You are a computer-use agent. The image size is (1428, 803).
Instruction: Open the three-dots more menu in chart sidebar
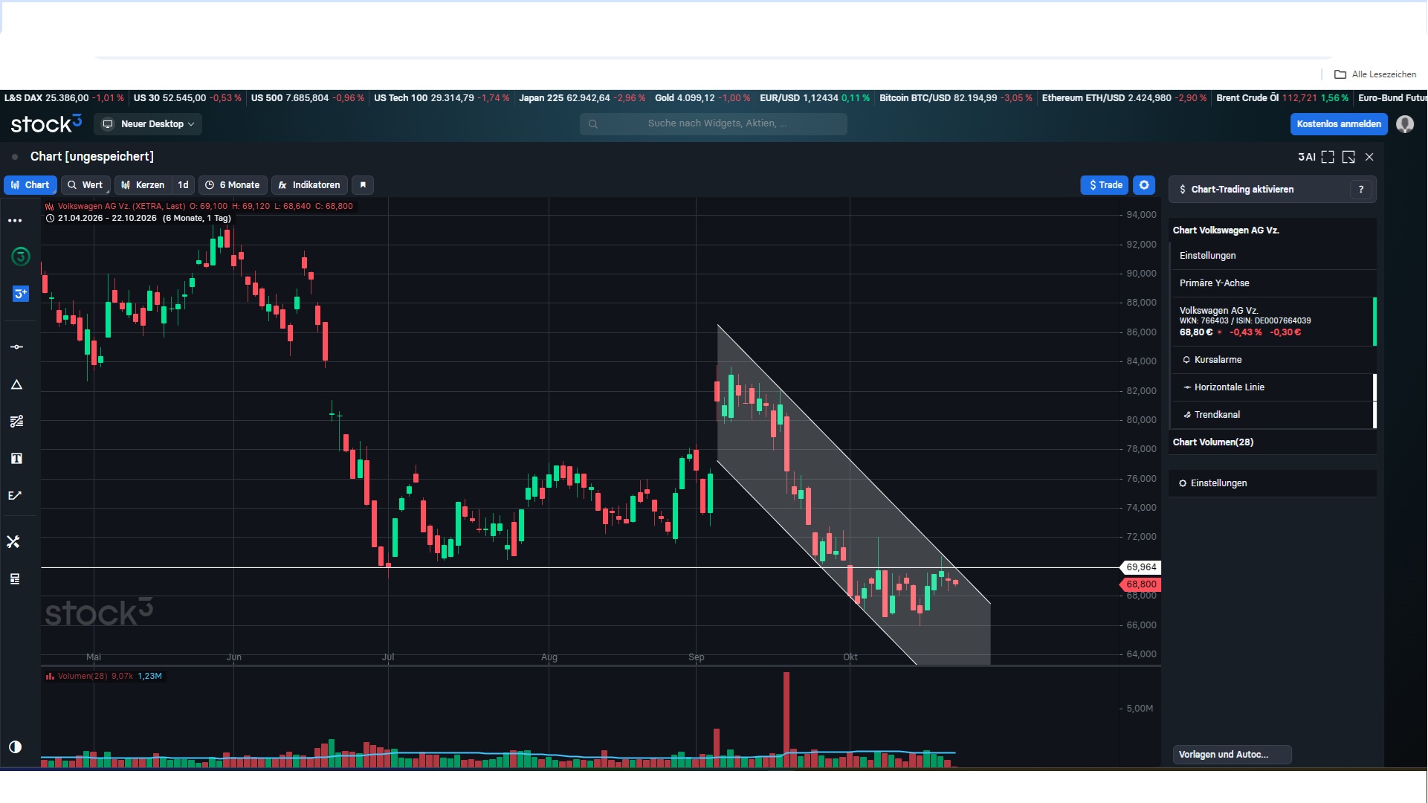click(x=15, y=221)
